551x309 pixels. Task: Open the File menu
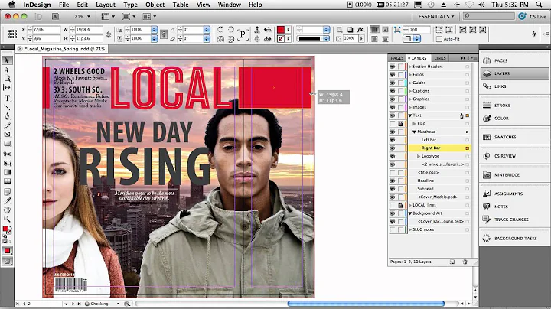(64, 5)
